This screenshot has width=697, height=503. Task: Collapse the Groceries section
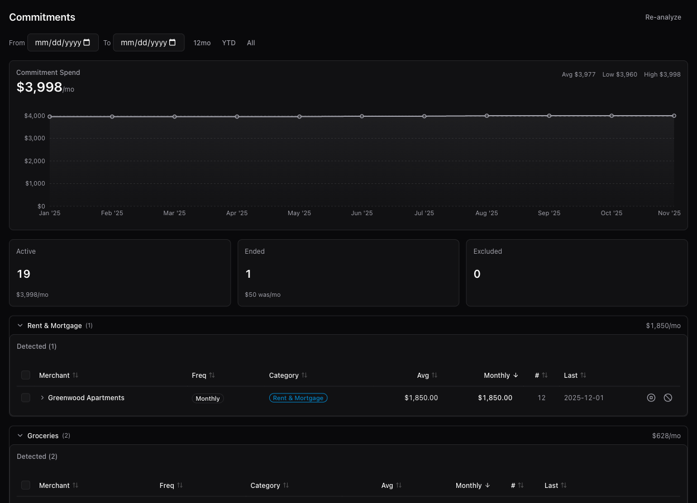click(x=20, y=435)
